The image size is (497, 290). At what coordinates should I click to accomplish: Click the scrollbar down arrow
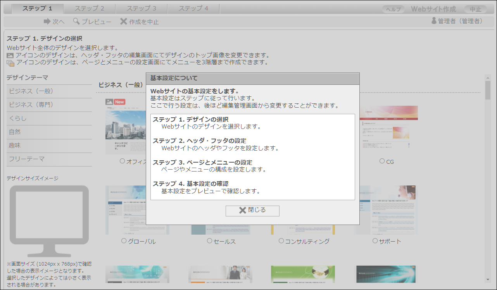coord(488,280)
